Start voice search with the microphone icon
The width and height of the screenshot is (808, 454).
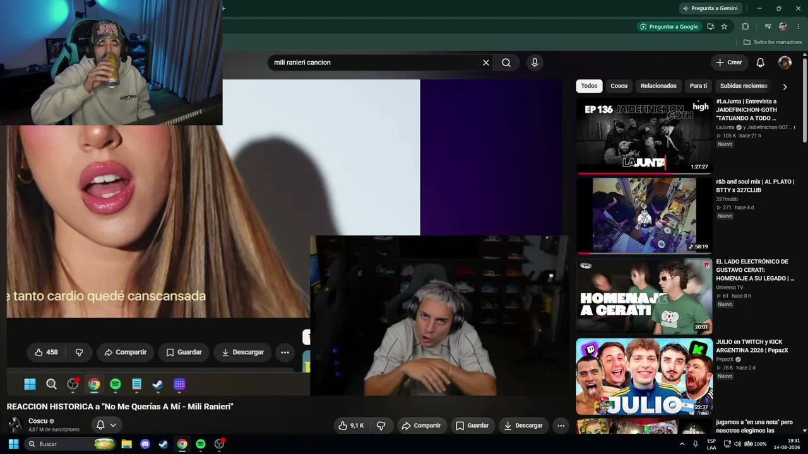tap(535, 62)
